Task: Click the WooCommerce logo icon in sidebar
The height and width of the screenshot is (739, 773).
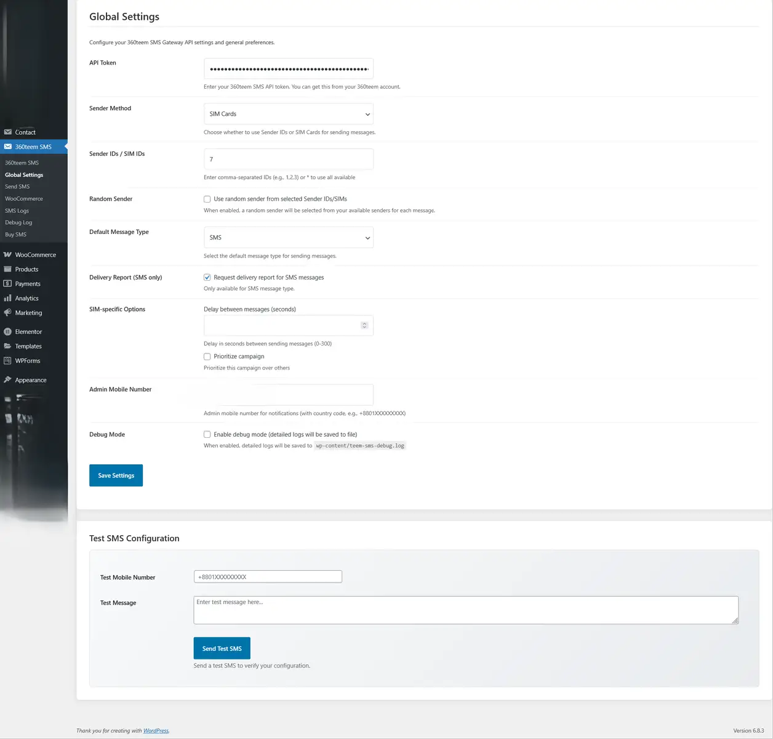Action: pyautogui.click(x=7, y=255)
